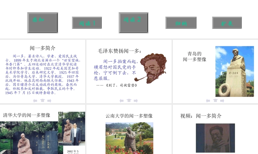Click back arrow on 闻一多简介 slide
The width and height of the screenshot is (258, 154).
35,101
